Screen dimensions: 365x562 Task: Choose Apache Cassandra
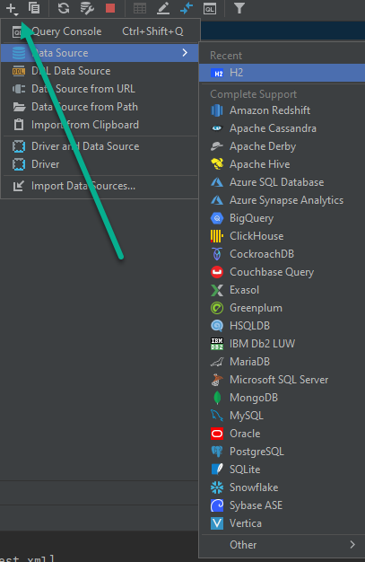tap(282, 128)
